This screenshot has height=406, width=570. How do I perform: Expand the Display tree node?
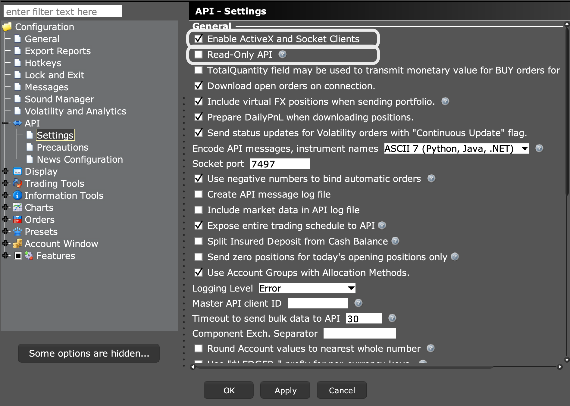[6, 171]
